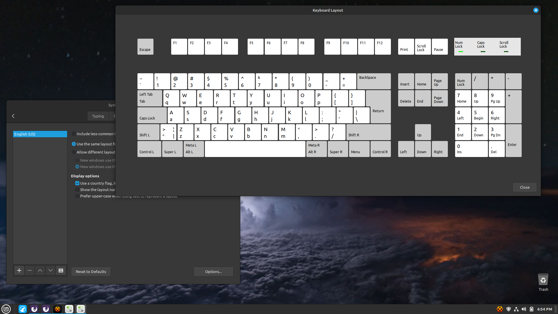Click the shield update icon in tray
558x314 pixels.
[x=509, y=309]
